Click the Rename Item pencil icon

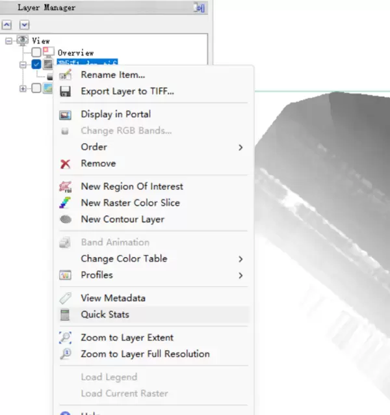pyautogui.click(x=65, y=75)
